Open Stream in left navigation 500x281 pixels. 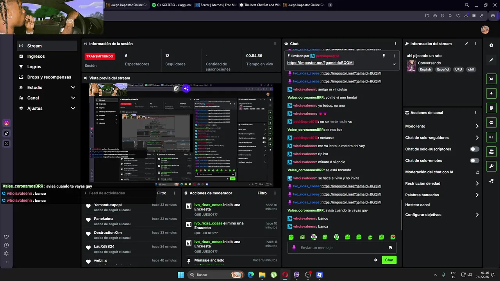pyautogui.click(x=47, y=46)
